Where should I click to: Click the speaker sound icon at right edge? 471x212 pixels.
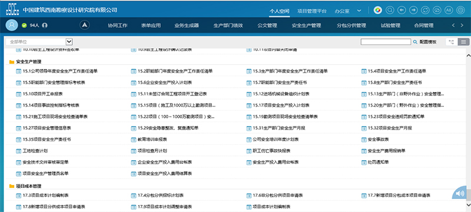[460, 193]
